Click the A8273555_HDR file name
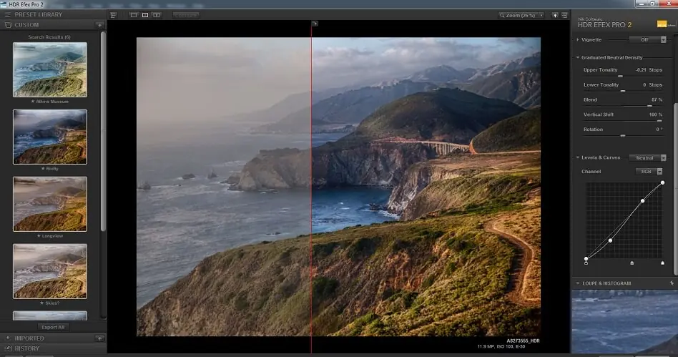Screen dimensions: 678x357 click(x=523, y=341)
